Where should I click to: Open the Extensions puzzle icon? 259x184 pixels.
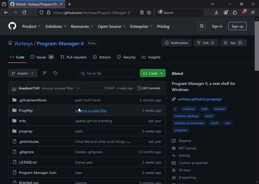[x=235, y=12]
